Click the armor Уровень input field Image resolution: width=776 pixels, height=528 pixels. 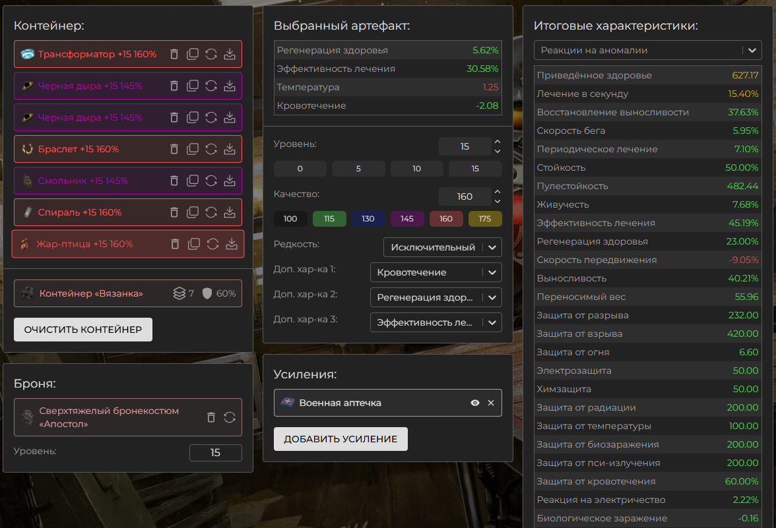tap(215, 453)
